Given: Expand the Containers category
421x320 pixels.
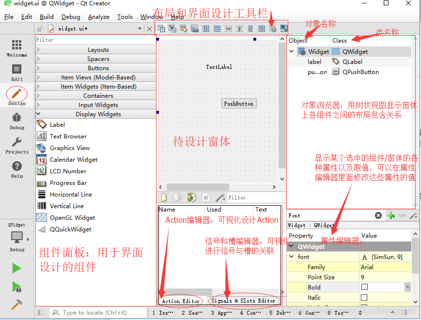Looking at the screenshot, I should (96, 96).
